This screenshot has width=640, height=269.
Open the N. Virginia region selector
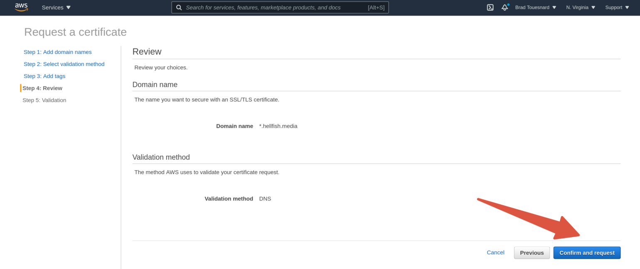[x=580, y=7]
